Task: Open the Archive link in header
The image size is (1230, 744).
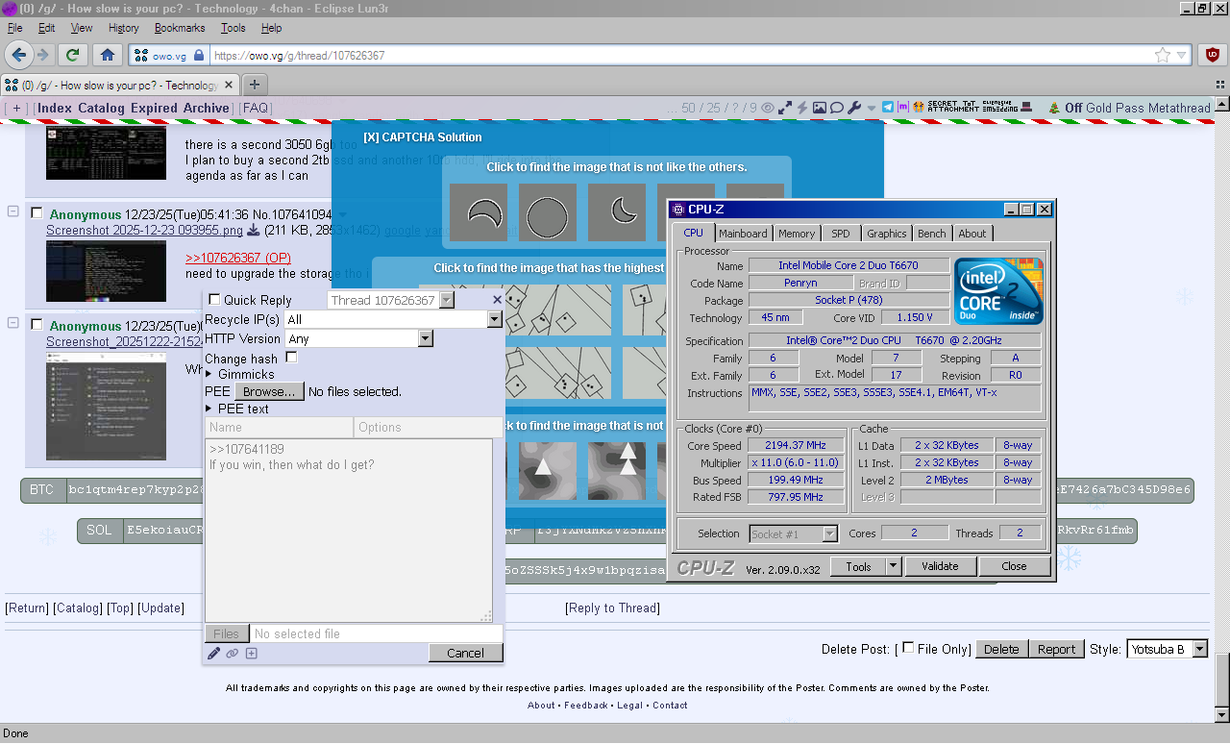Action: tap(207, 108)
